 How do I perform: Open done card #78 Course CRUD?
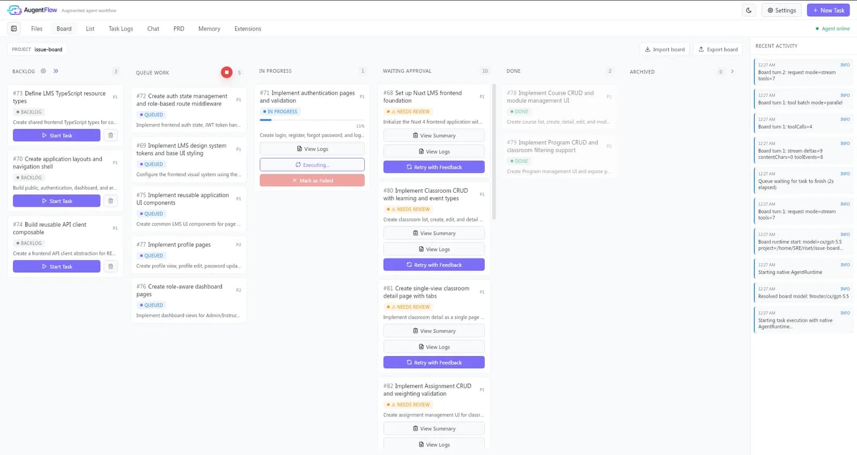(559, 107)
